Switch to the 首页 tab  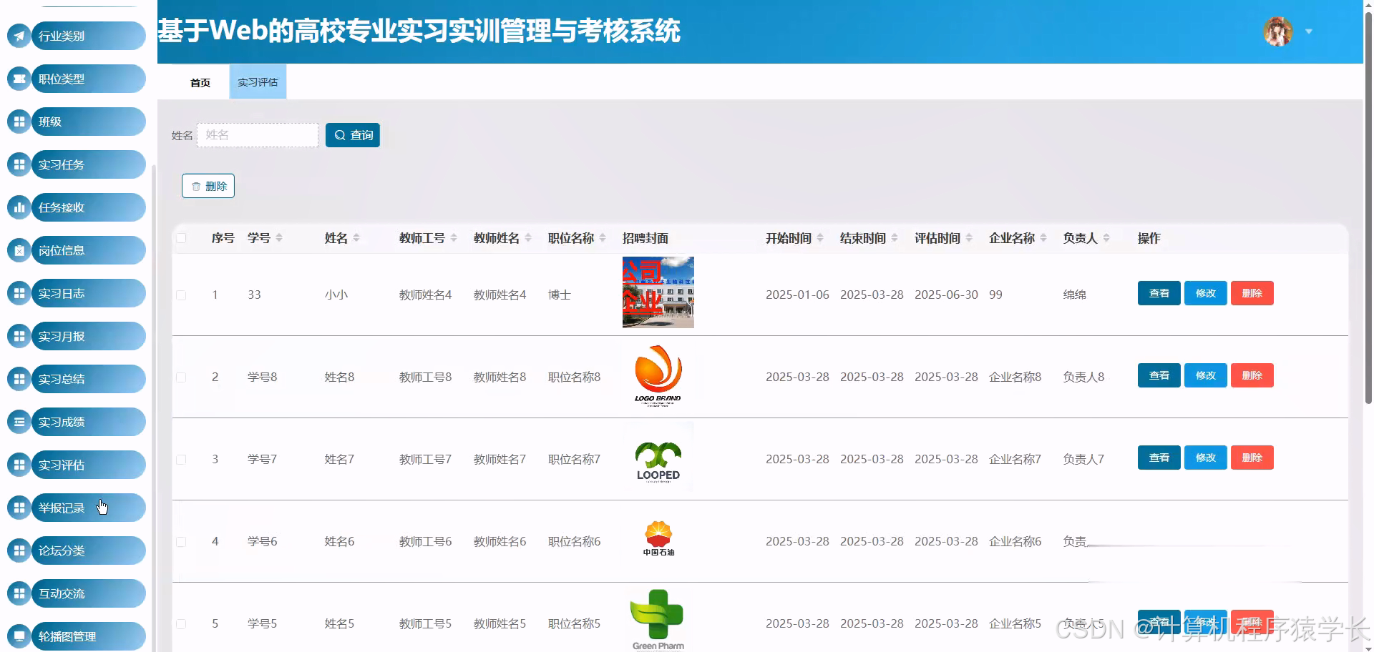point(200,81)
